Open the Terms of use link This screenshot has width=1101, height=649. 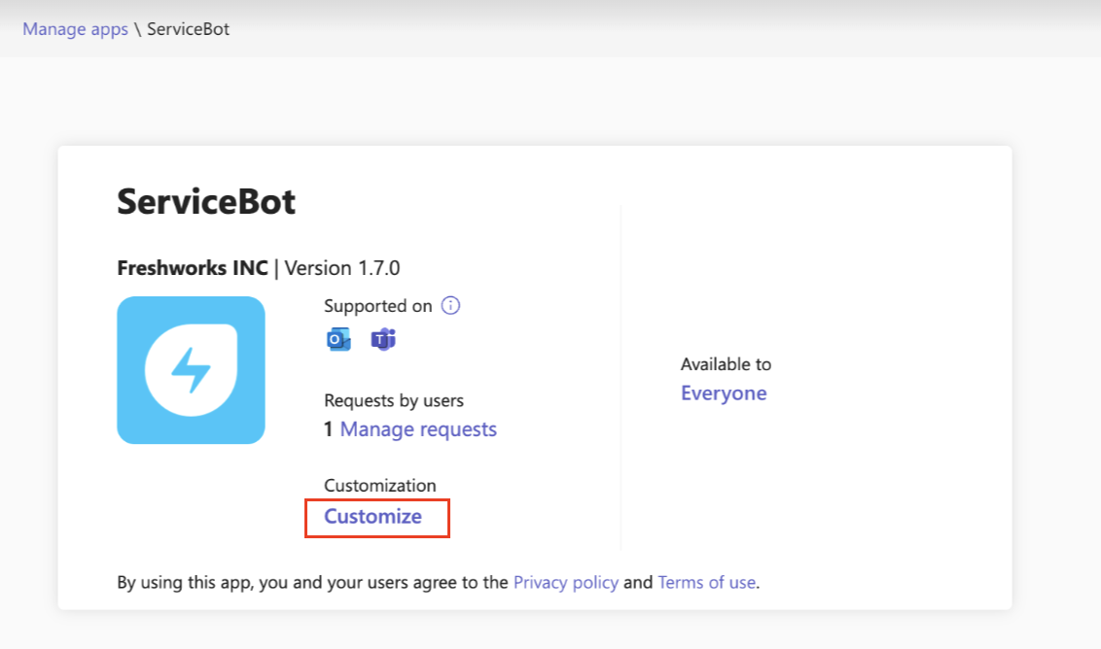[707, 582]
